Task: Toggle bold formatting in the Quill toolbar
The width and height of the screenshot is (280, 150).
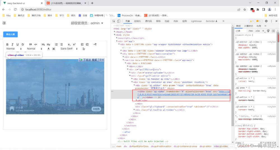Action: click(8, 44)
